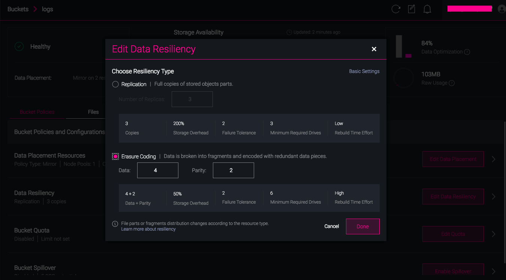Expand the Edit Data Resiliency row chevron
Screen dimensions: 506x280
494,197
